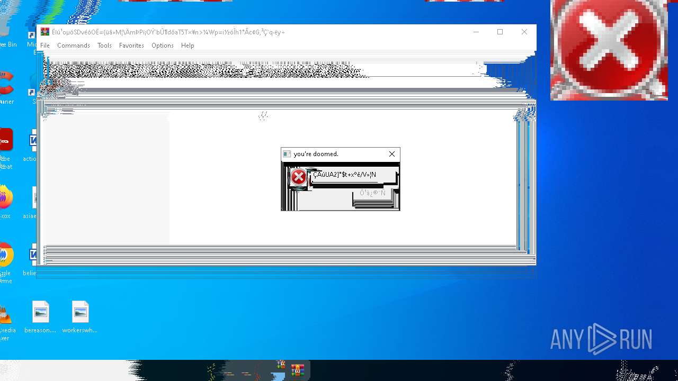The height and width of the screenshot is (381, 678).
Task: Click the garbled error text in the dialog
Action: coord(345,175)
